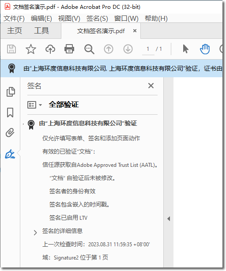Open the 窗口(W) menu
The width and height of the screenshot is (226, 271).
coord(126,19)
